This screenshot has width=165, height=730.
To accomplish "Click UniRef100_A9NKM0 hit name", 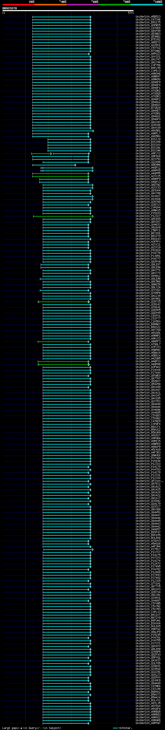I will (x=148, y=79).
